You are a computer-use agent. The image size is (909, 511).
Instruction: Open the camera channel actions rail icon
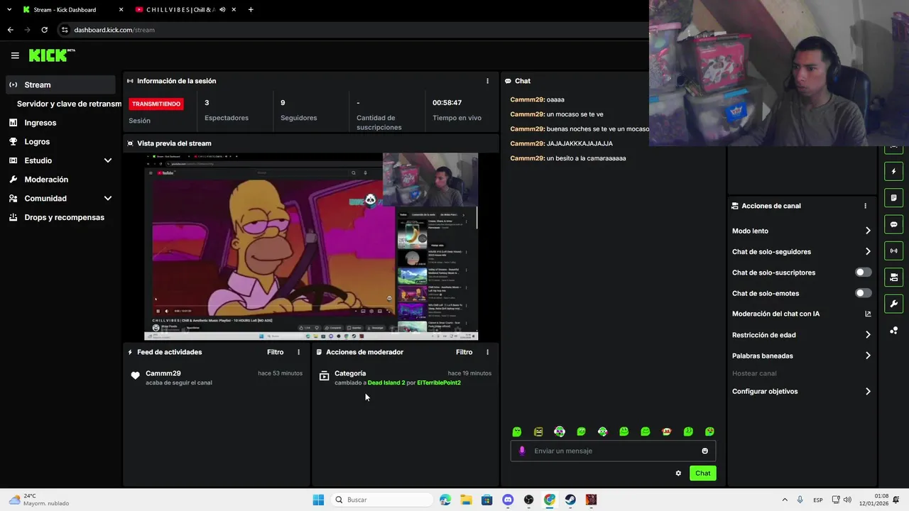click(893, 277)
